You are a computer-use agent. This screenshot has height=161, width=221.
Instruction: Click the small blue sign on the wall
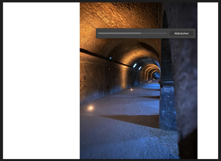click(x=110, y=58)
